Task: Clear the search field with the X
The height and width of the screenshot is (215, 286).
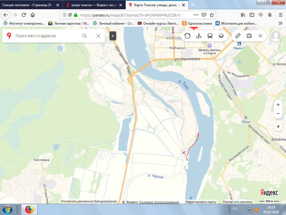Action: coord(98,36)
